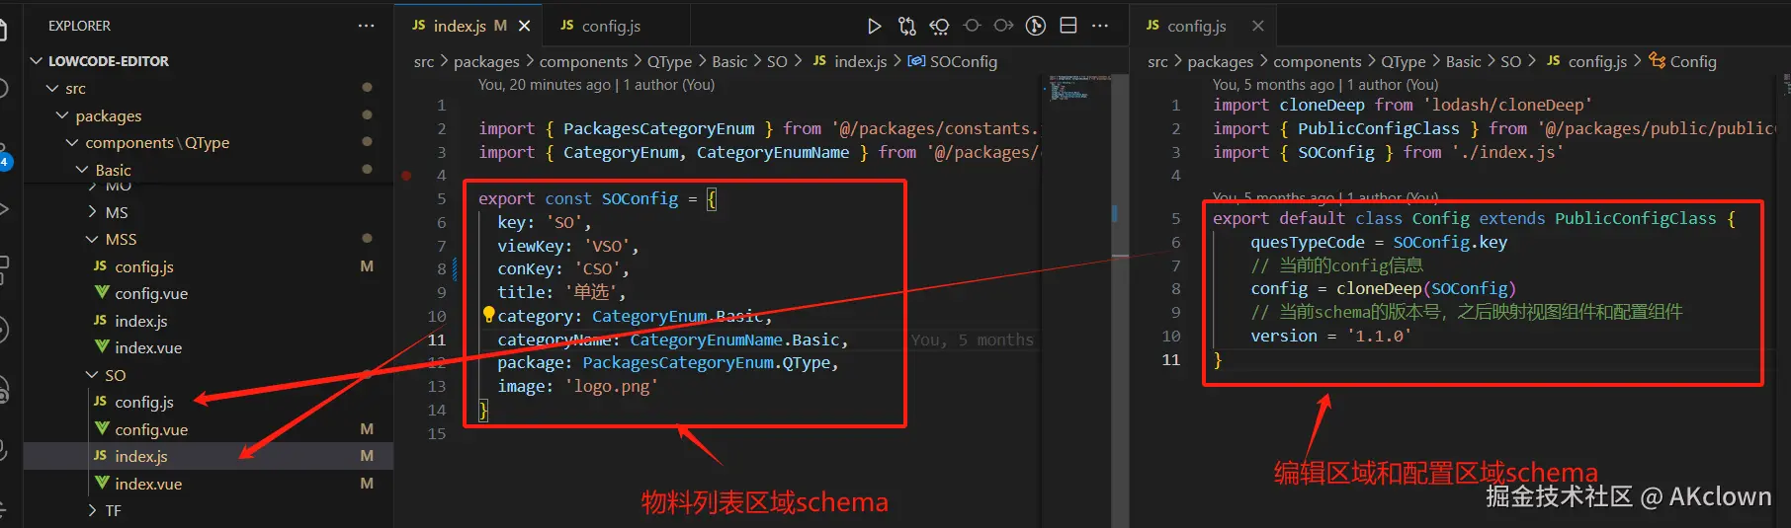The width and height of the screenshot is (1791, 528).
Task: Open config.js under MSS folder
Action: point(144,266)
